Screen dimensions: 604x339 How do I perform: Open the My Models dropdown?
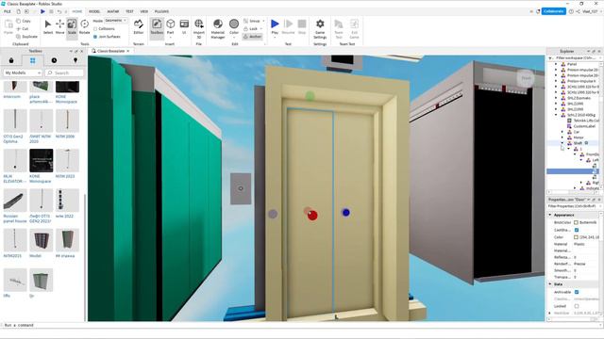click(23, 73)
